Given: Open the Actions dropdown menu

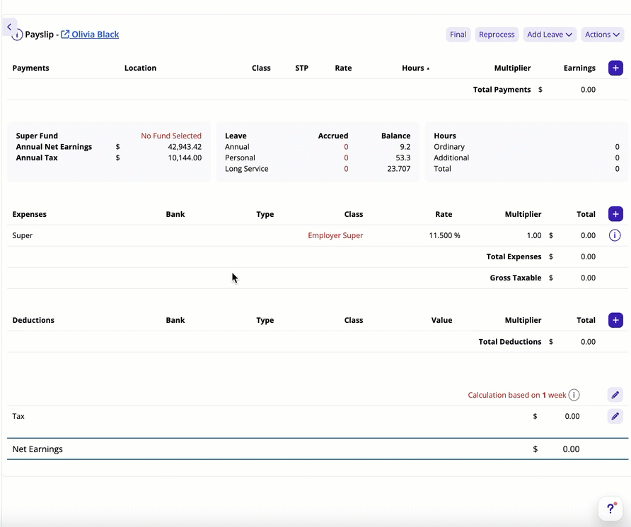Looking at the screenshot, I should click(x=602, y=35).
